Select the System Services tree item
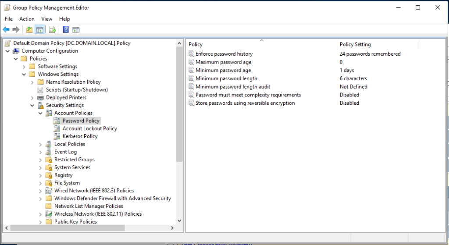Image resolution: width=449 pixels, height=245 pixels. click(x=72, y=167)
